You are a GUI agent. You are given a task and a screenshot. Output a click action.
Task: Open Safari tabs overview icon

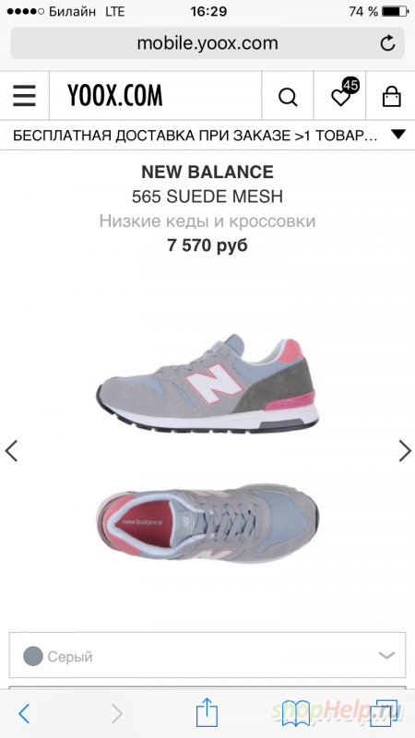pos(385,713)
